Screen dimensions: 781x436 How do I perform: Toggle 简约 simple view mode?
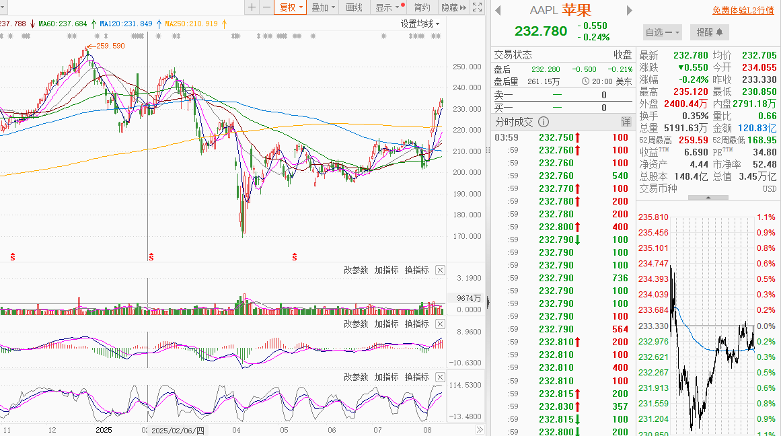[x=422, y=7]
